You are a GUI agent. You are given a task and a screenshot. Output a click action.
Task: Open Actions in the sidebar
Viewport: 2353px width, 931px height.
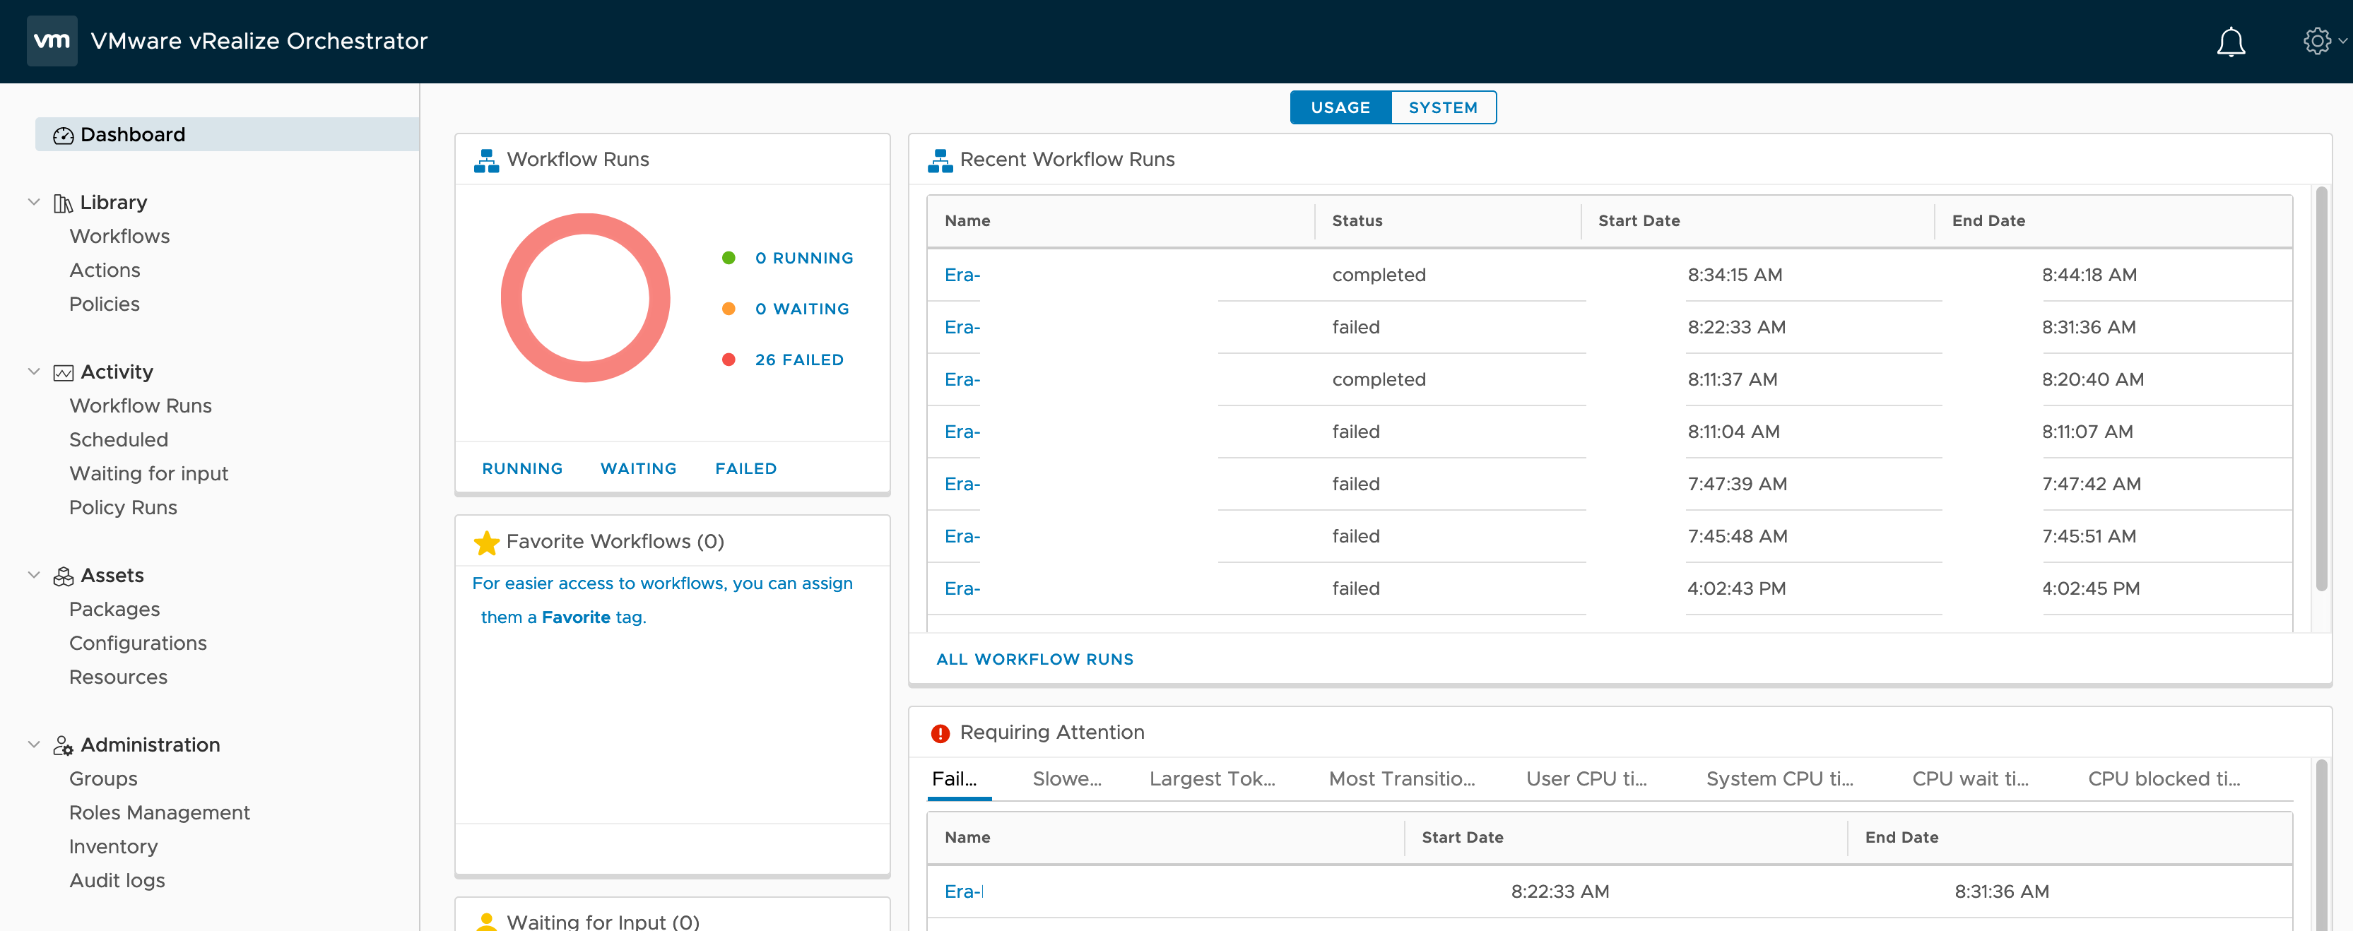105,270
